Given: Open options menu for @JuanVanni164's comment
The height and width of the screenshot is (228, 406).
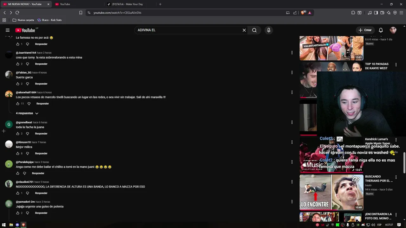Looking at the screenshot, I should tap(292, 53).
